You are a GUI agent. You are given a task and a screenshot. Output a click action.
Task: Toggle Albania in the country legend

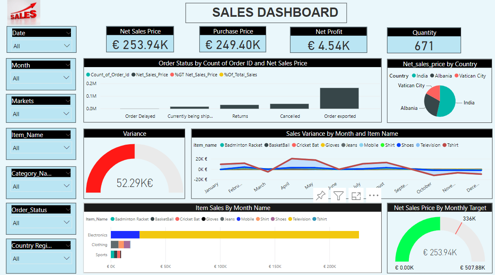[x=441, y=76]
